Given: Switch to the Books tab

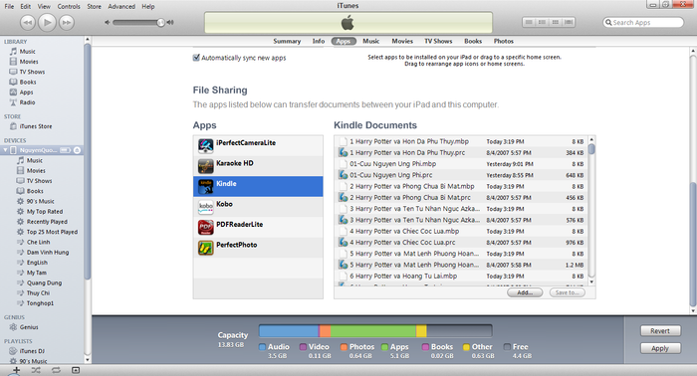Looking at the screenshot, I should pyautogui.click(x=473, y=41).
